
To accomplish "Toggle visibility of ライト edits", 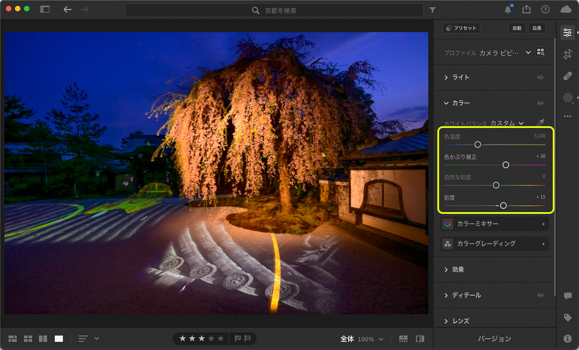I will pos(540,77).
